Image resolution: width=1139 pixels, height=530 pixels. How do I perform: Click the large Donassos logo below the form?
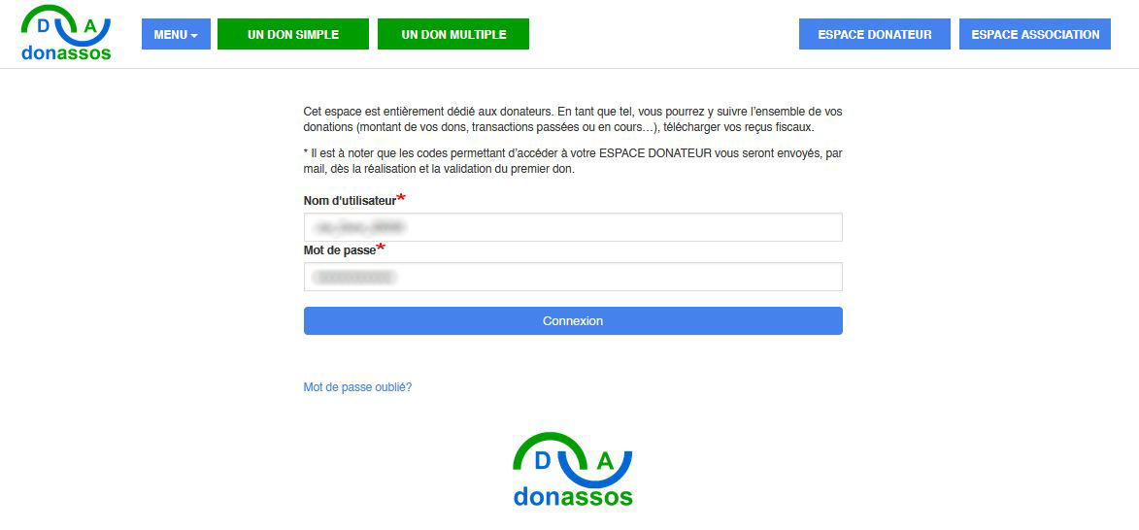573,471
